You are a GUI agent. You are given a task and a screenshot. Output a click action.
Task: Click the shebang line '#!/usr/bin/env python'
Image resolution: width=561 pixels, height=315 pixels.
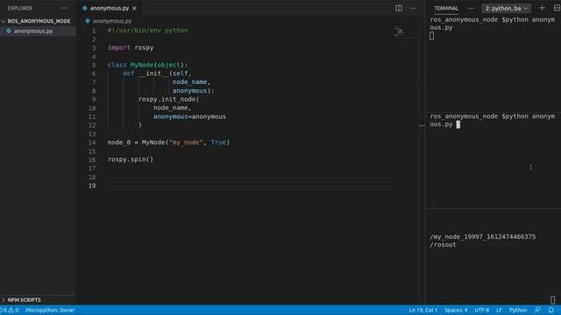147,31
